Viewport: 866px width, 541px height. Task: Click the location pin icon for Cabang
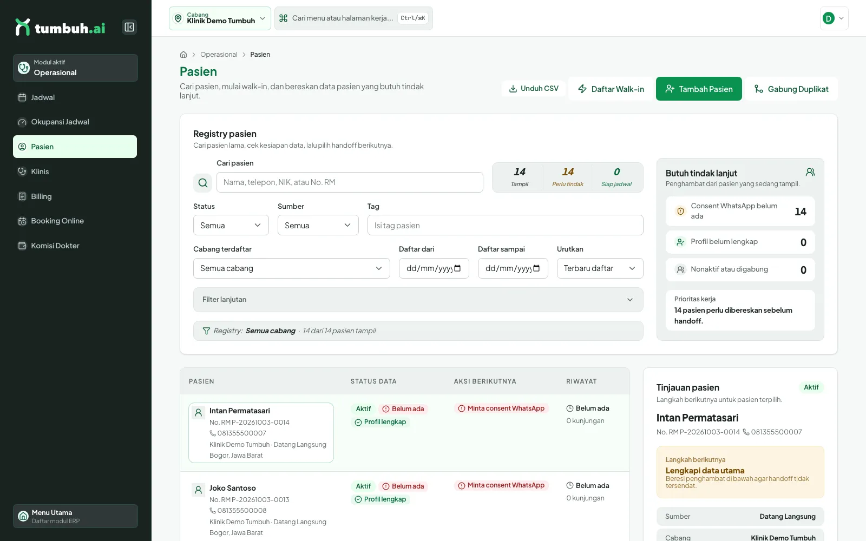click(x=178, y=18)
